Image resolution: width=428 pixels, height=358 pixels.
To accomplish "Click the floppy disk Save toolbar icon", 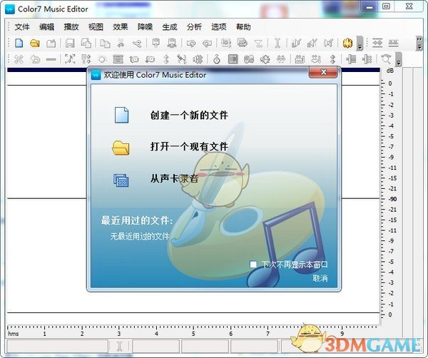I will point(70,43).
